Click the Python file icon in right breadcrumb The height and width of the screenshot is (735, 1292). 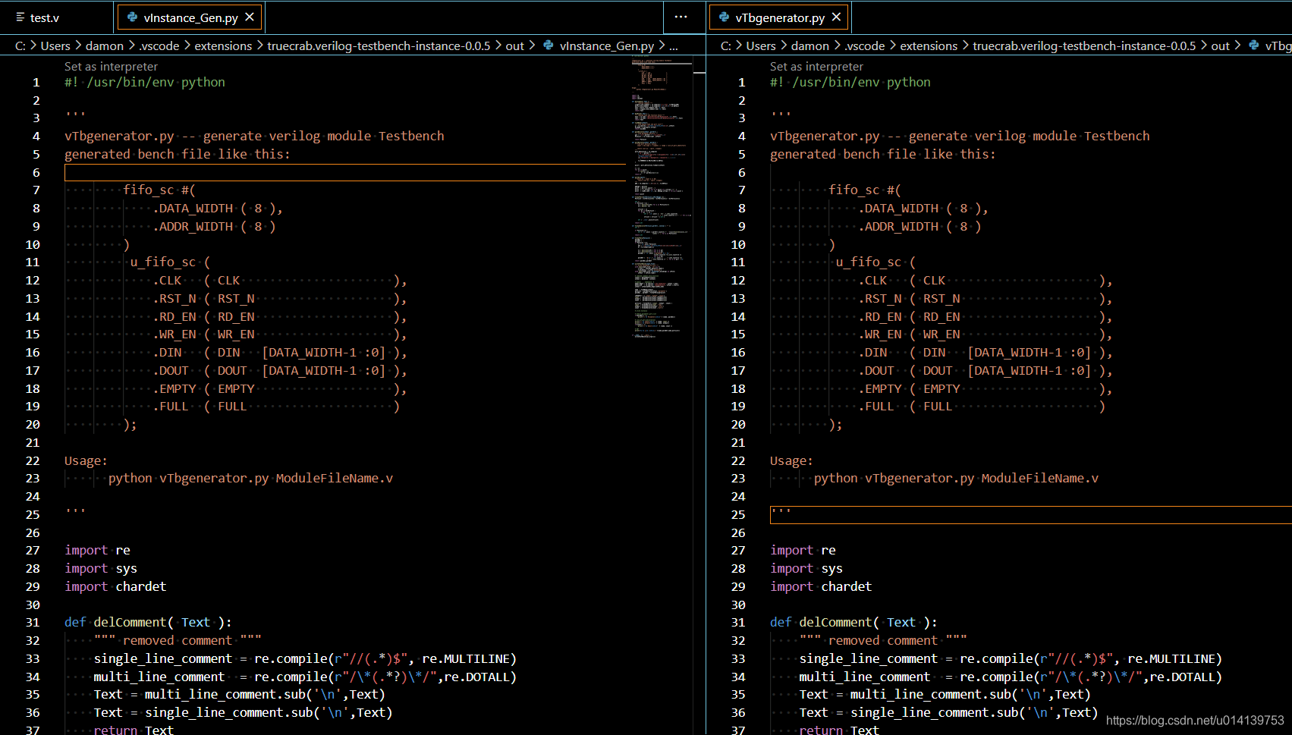[1253, 46]
